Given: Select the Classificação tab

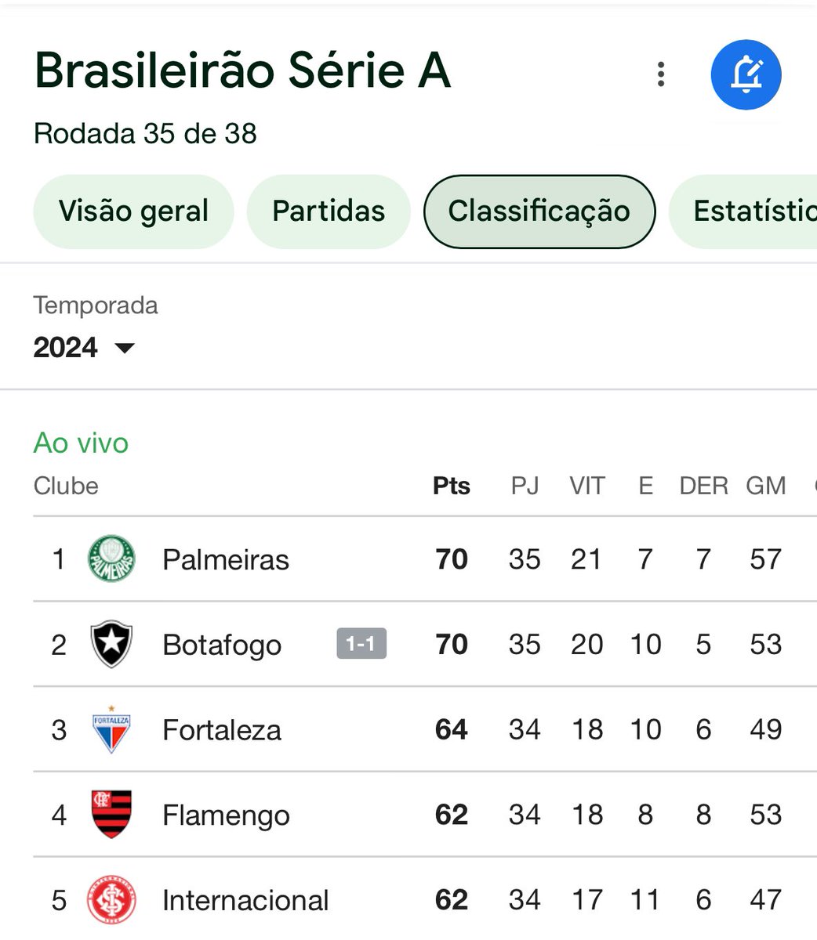Looking at the screenshot, I should (x=539, y=211).
